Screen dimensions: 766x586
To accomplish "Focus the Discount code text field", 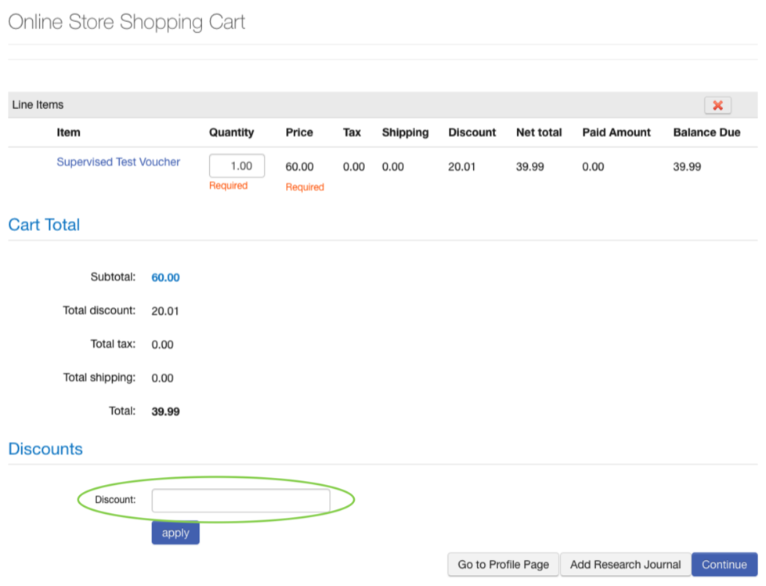I will pos(240,501).
